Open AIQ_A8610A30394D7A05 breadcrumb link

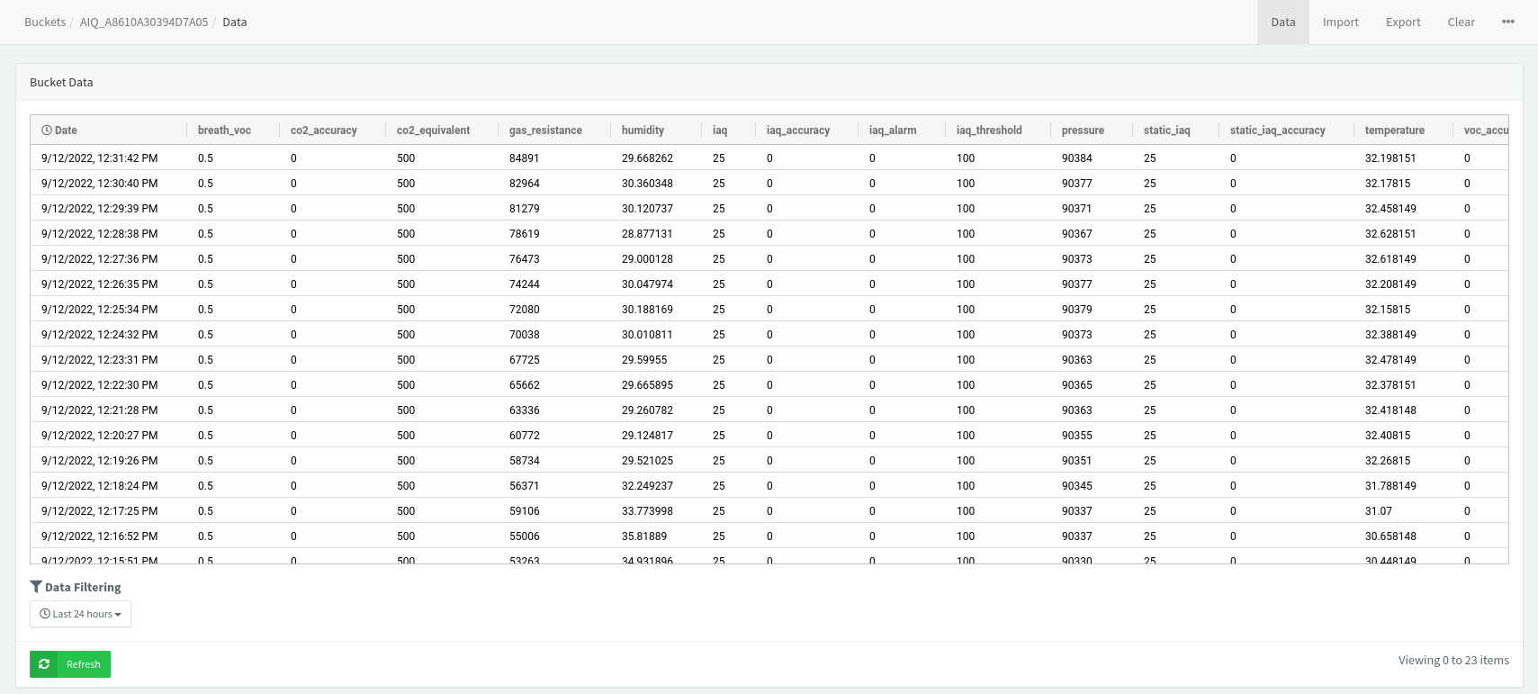pos(144,22)
